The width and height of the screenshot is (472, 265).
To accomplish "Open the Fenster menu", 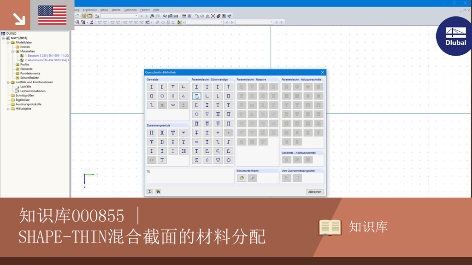I will coord(145,10).
